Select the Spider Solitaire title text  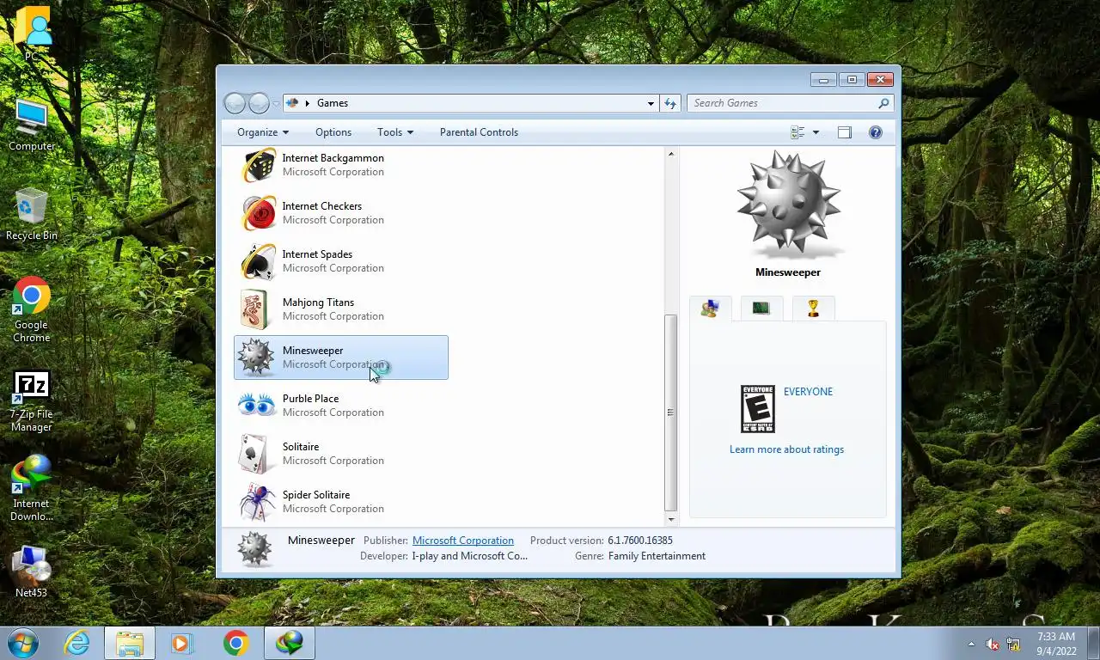pos(316,495)
